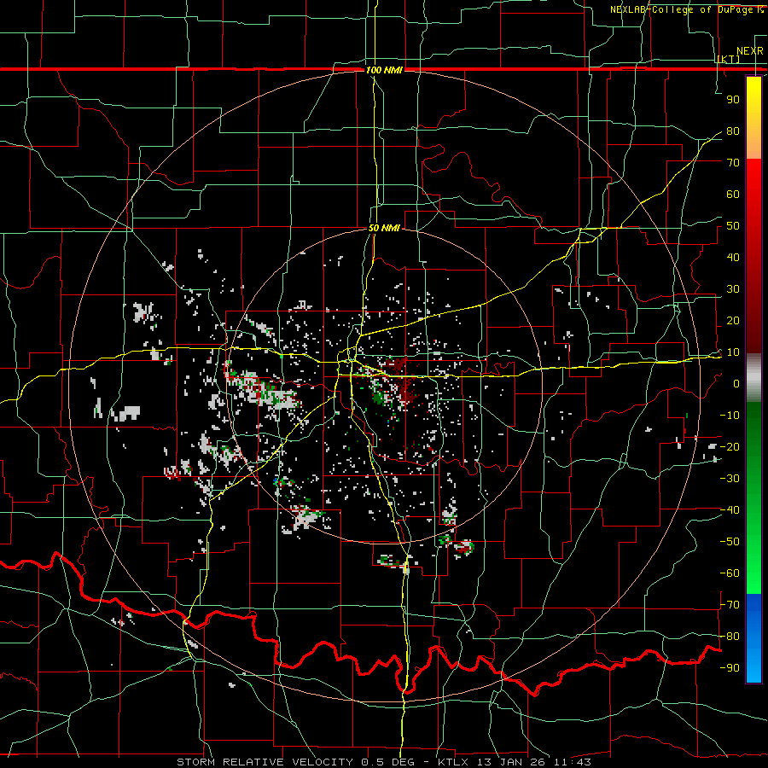Click the 11:43 timestamp

573,762
